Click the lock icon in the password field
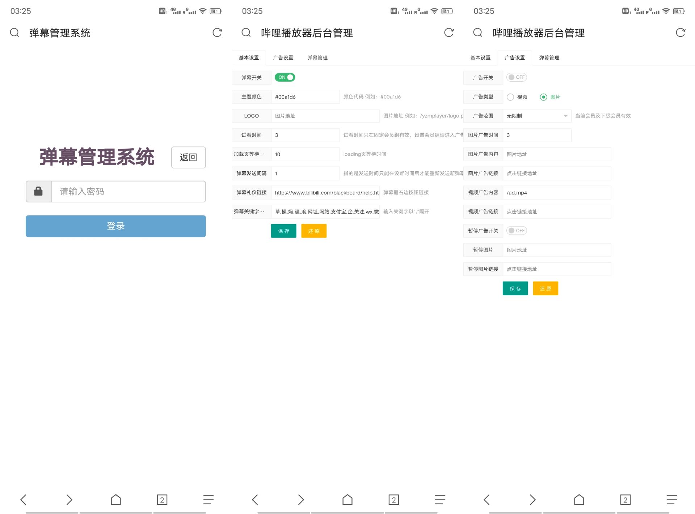 pos(38,191)
